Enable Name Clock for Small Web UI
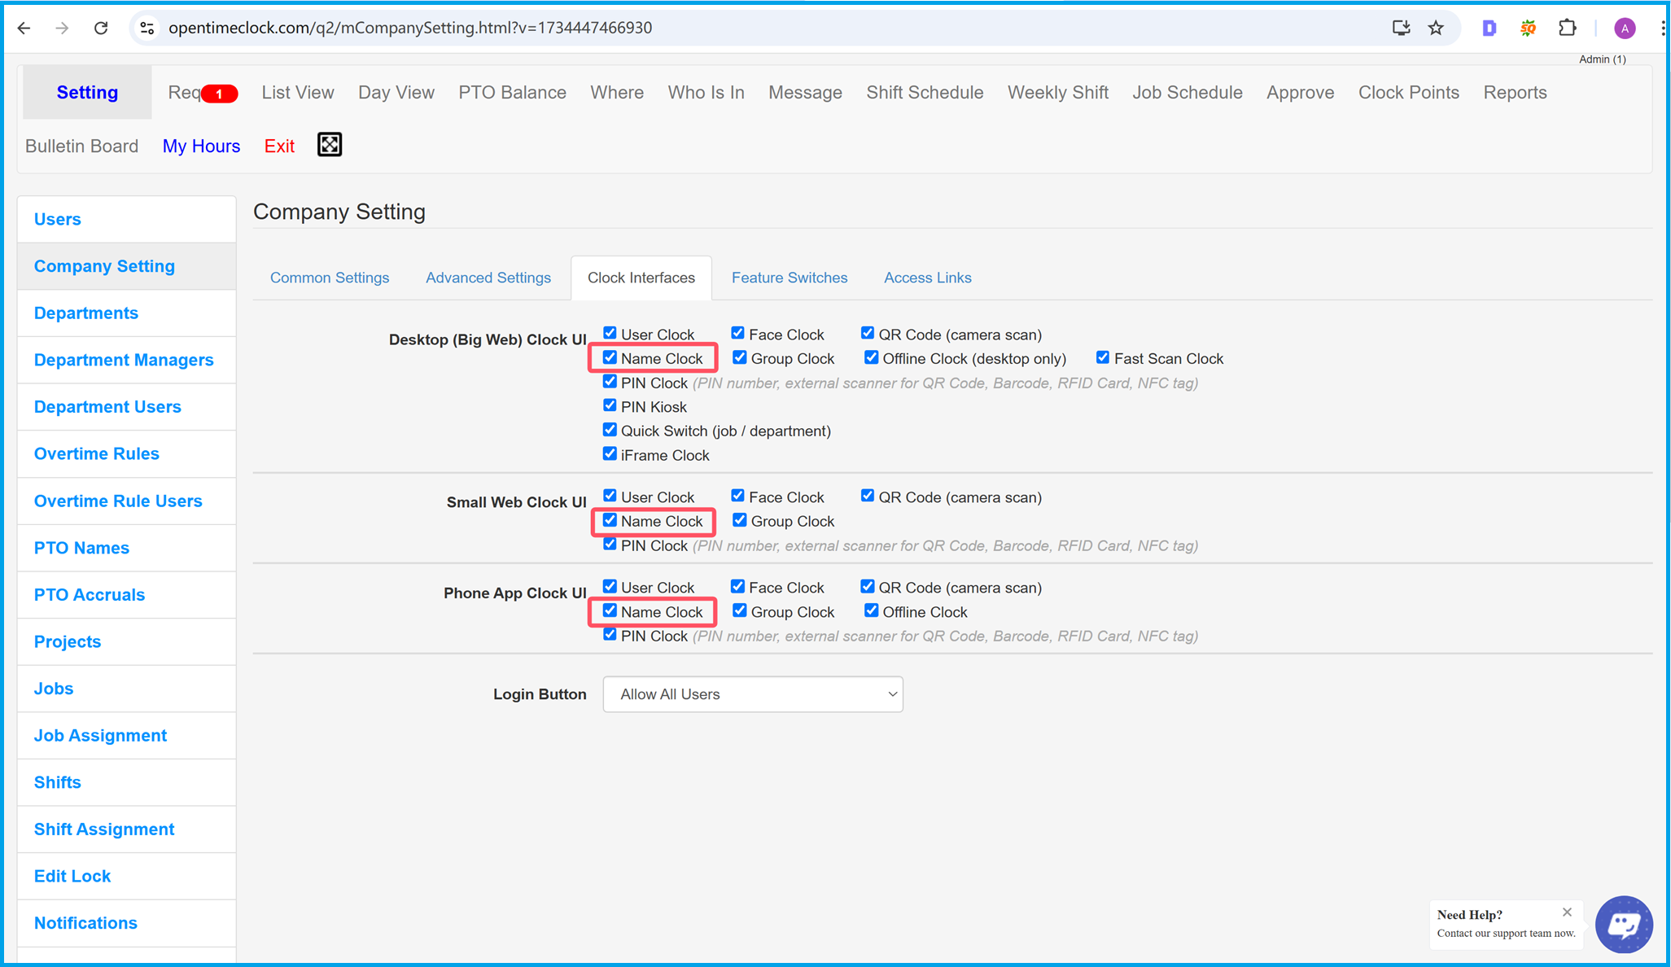 [609, 520]
